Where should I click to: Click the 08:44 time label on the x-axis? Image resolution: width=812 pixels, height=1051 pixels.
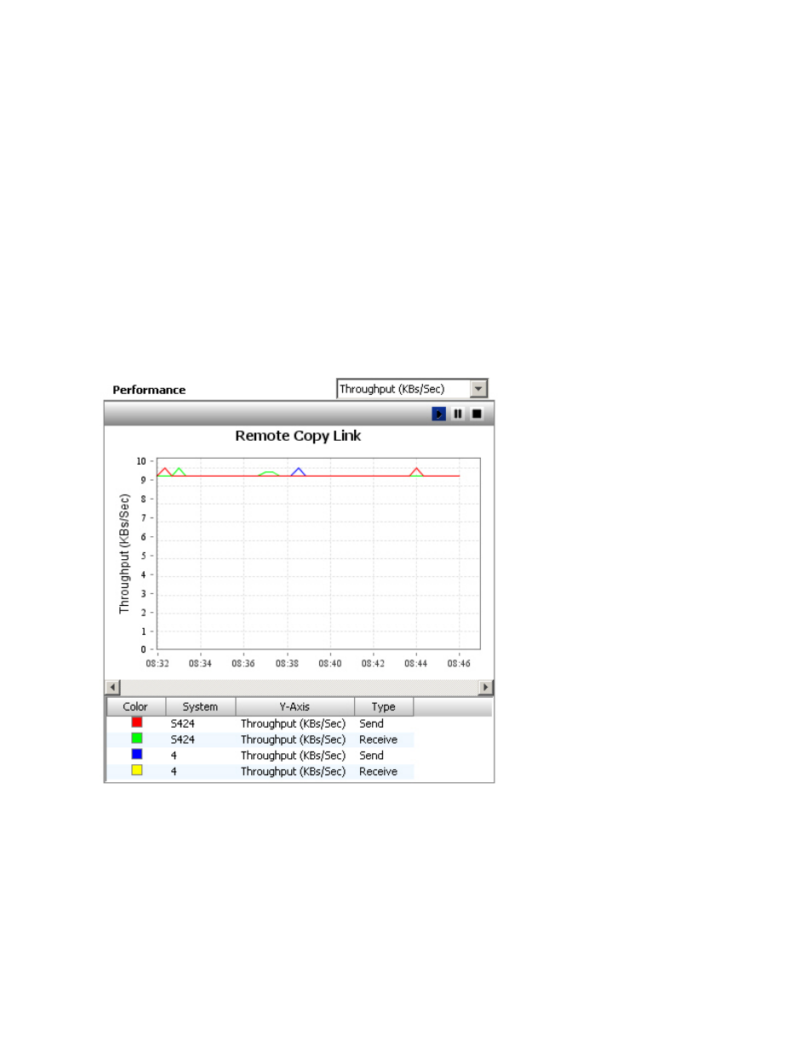[416, 664]
